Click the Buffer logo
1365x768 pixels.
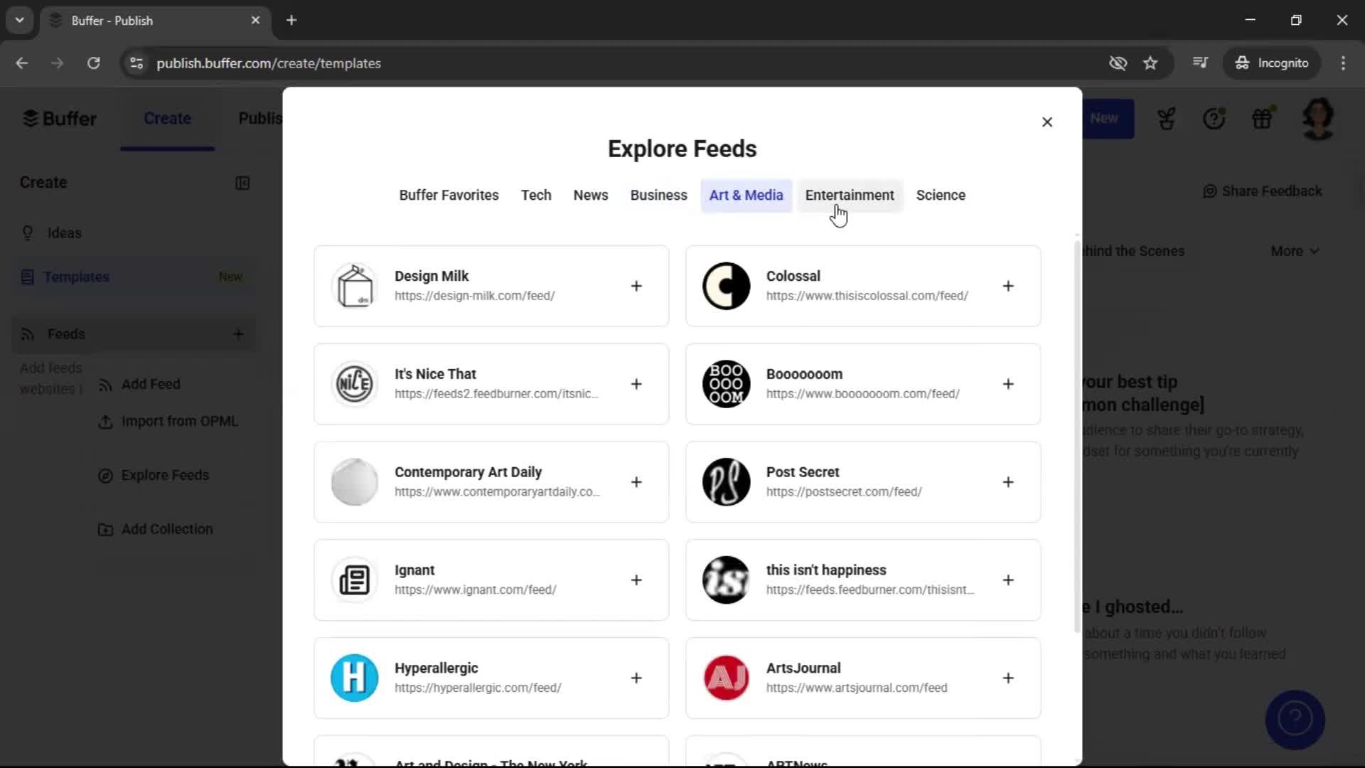tap(60, 118)
